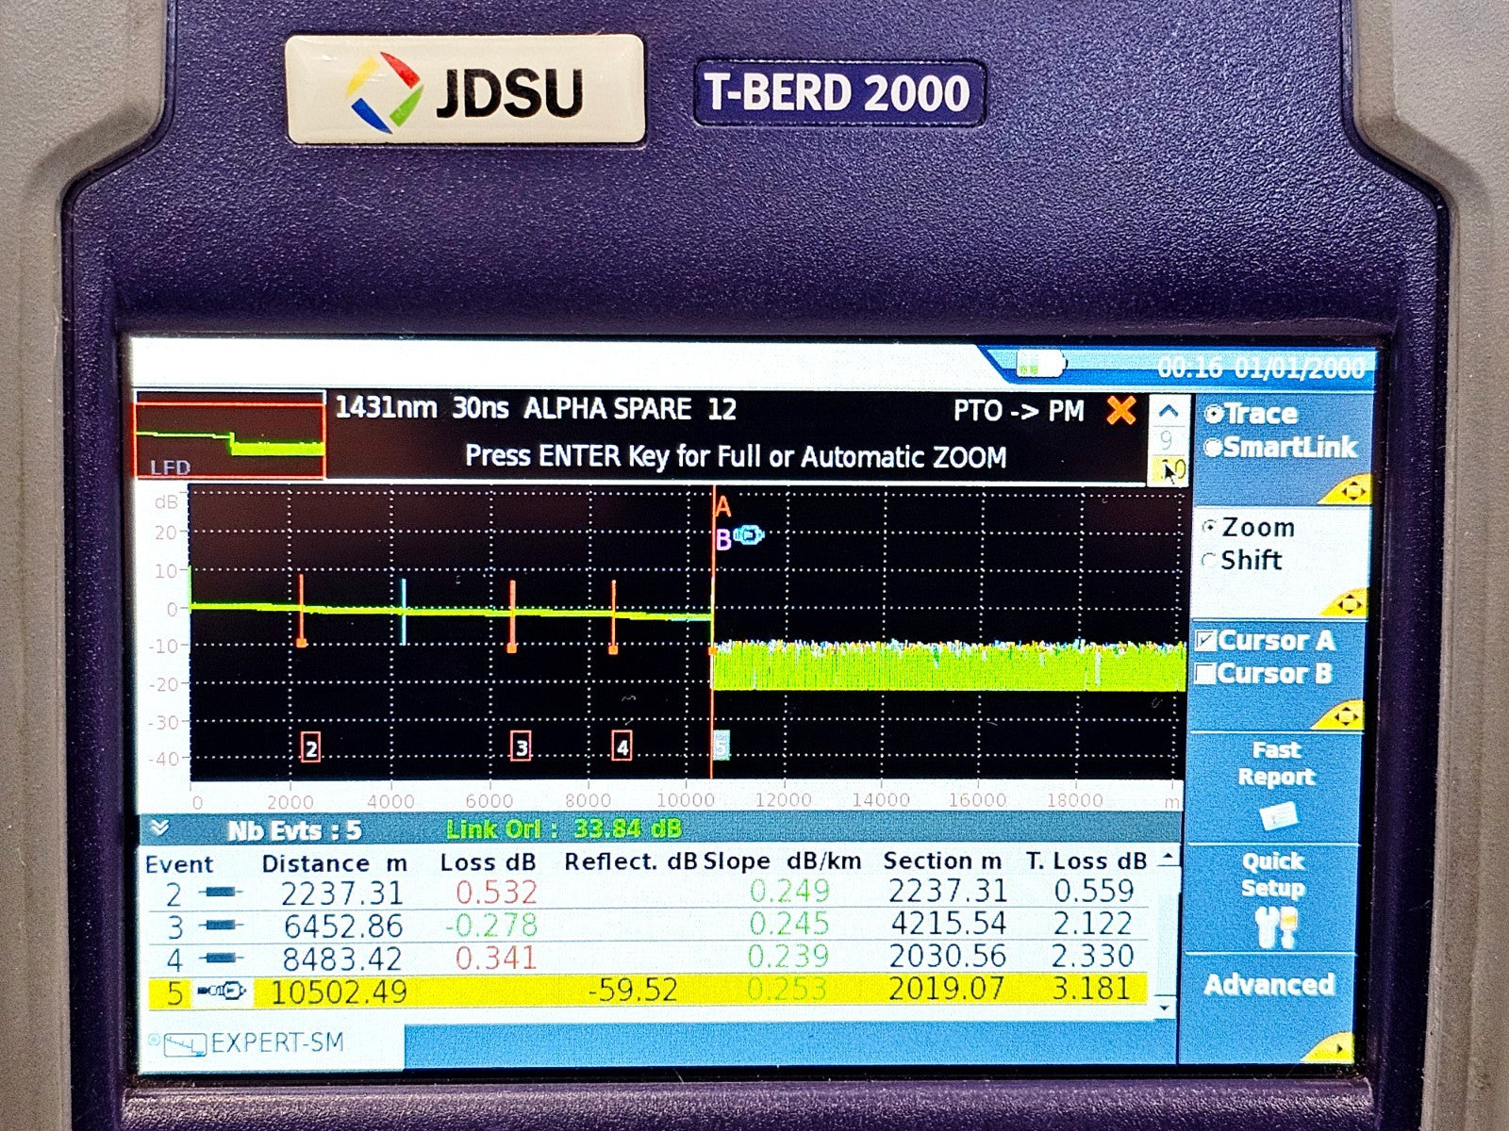Click reflectance value -59.52
The height and width of the screenshot is (1131, 1509).
(x=632, y=990)
